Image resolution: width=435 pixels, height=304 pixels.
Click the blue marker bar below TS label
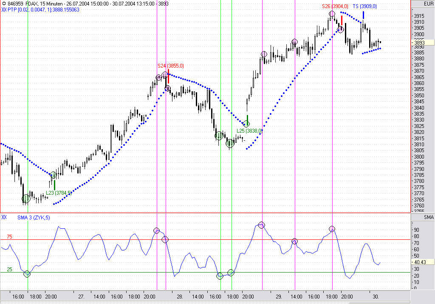364,15
